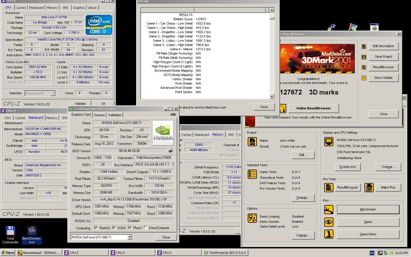The height and width of the screenshot is (257, 411).
Task: Click the NVIDIA logo in GPU-Z
Action: pyautogui.click(x=163, y=133)
